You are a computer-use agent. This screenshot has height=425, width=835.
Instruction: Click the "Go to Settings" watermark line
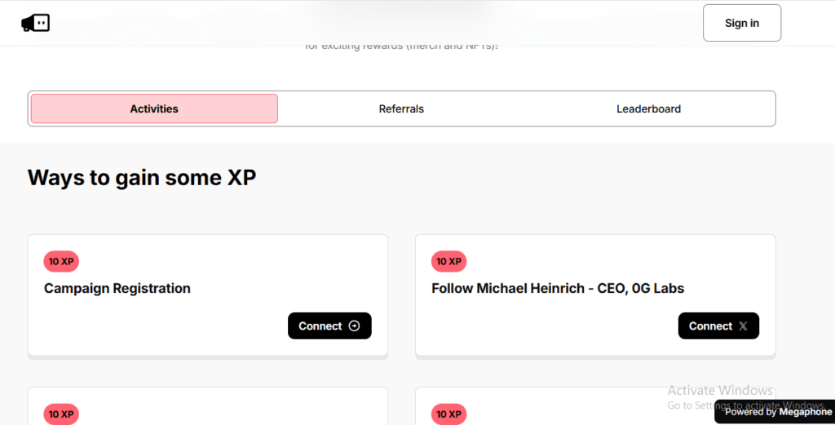click(745, 405)
